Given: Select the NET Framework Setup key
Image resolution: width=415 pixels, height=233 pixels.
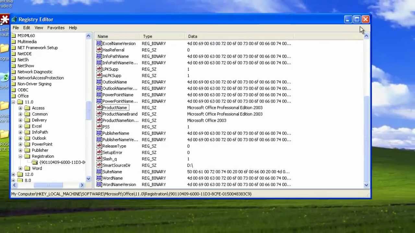Looking at the screenshot, I should tap(38, 48).
